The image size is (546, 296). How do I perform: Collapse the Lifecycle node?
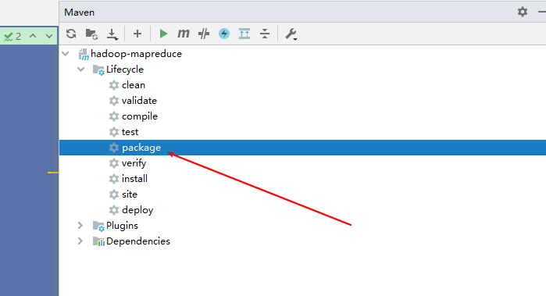pos(81,70)
